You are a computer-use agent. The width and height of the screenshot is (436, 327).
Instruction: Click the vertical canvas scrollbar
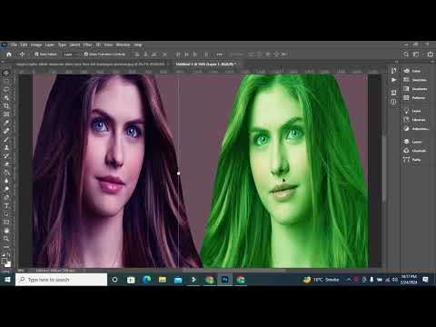point(384,168)
